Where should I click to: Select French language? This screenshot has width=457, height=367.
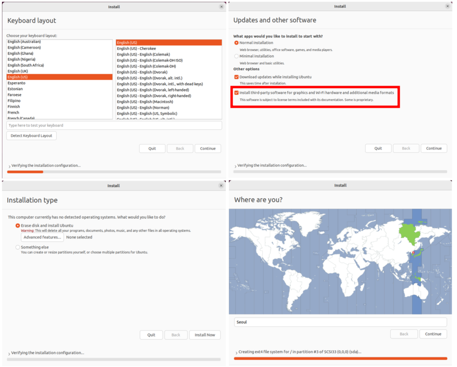59,113
